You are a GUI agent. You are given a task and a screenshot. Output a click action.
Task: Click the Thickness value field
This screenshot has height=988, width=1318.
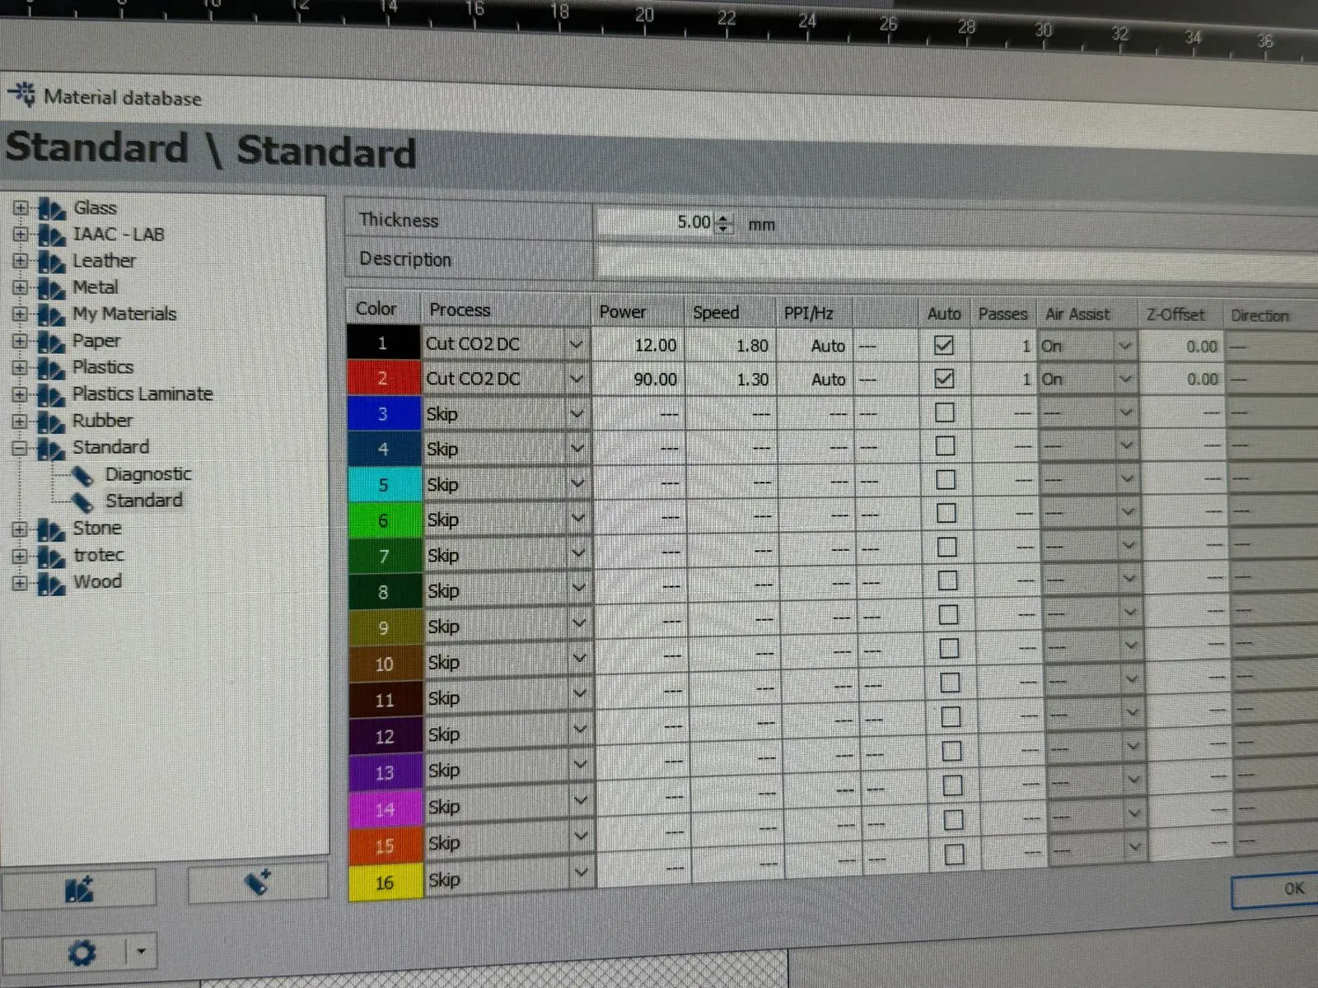tap(654, 222)
